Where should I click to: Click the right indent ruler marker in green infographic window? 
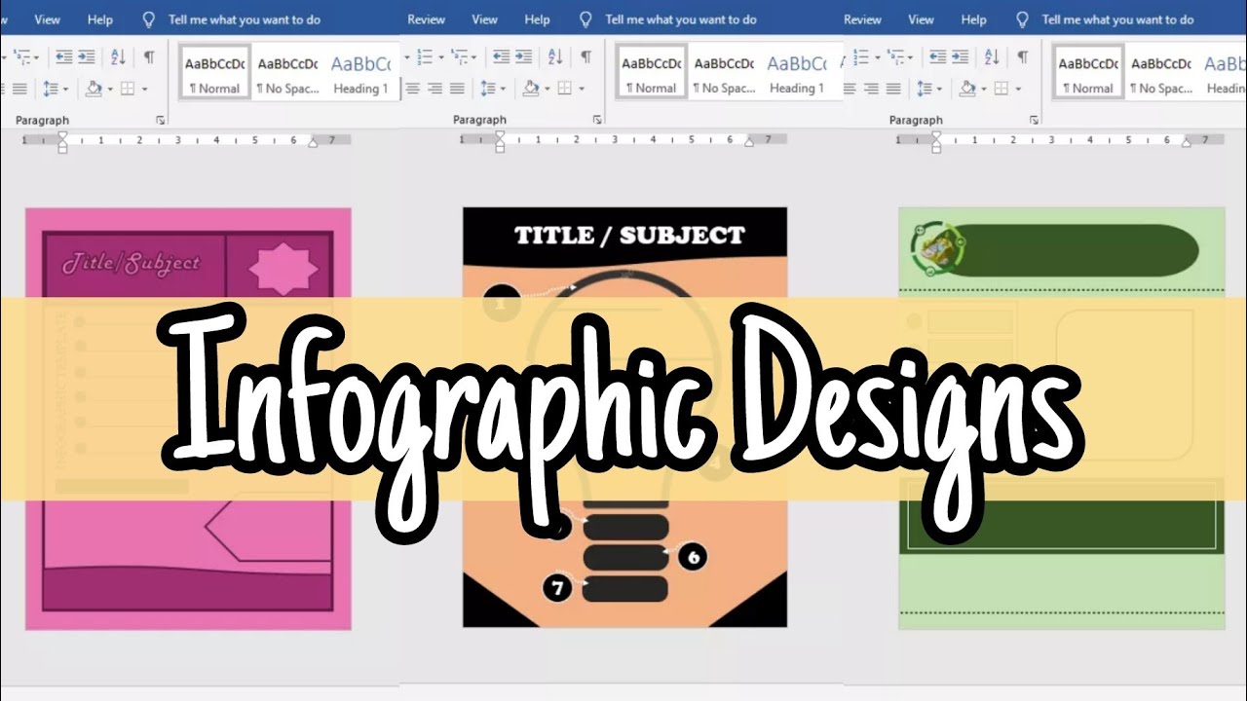point(1186,141)
